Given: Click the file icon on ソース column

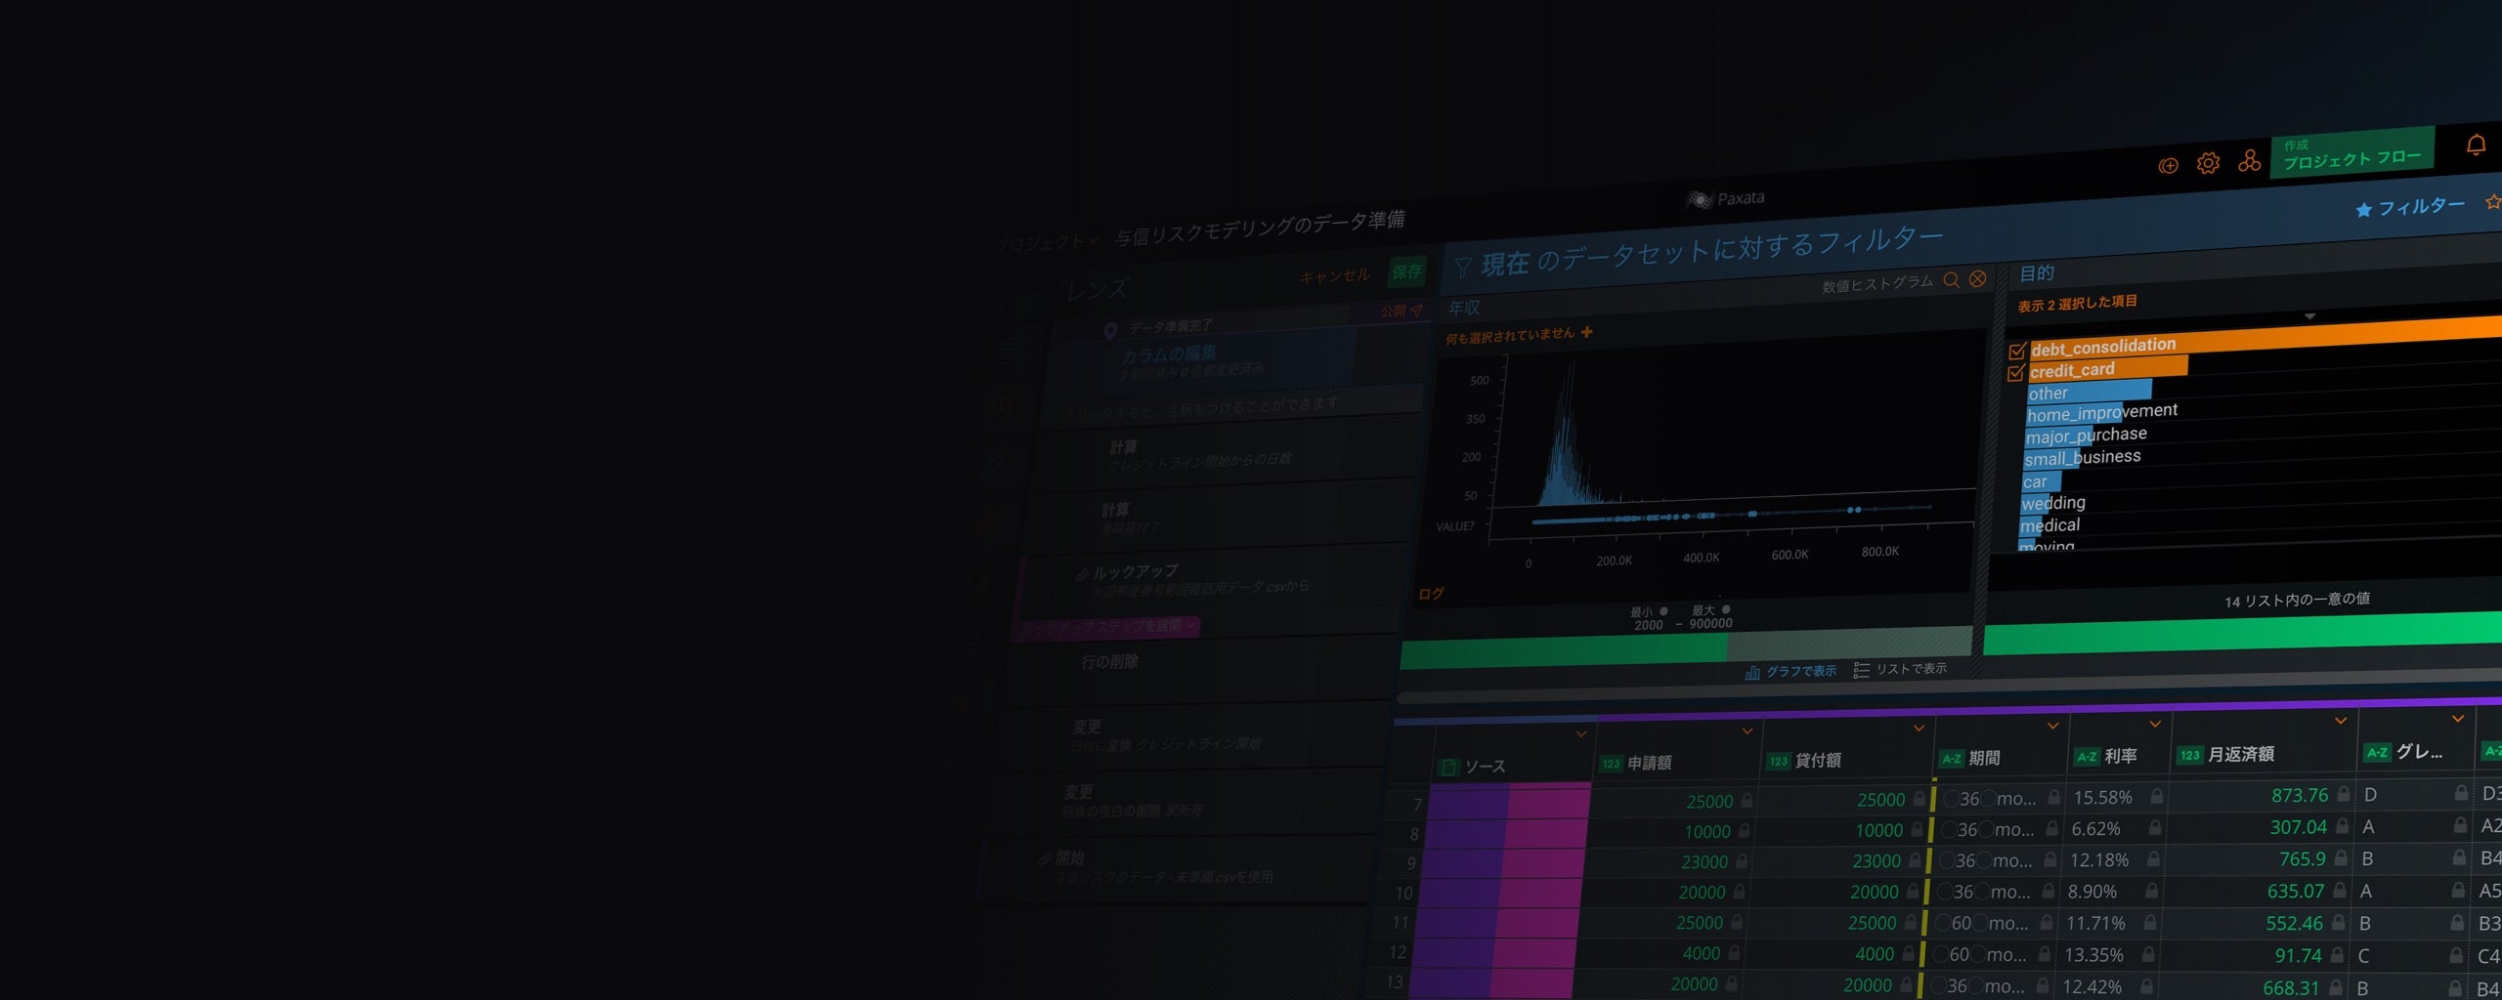Looking at the screenshot, I should click(x=1449, y=768).
